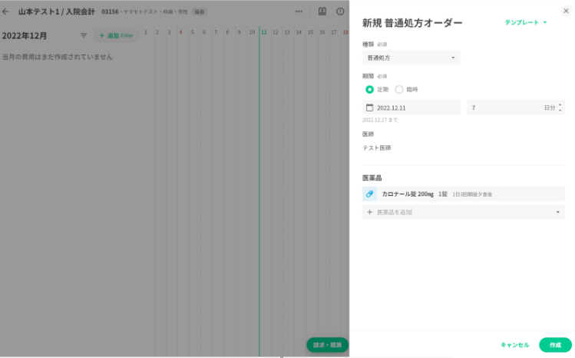
Task: Select day 4 in the calendar header
Action: click(x=180, y=32)
